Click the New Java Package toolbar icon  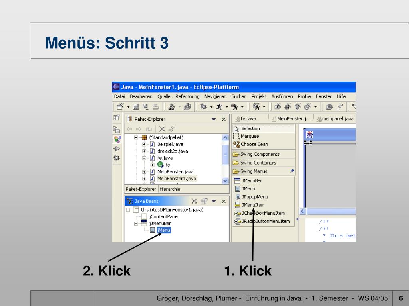(288, 106)
